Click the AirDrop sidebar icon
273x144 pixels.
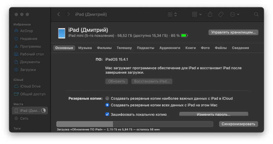pos(16,31)
